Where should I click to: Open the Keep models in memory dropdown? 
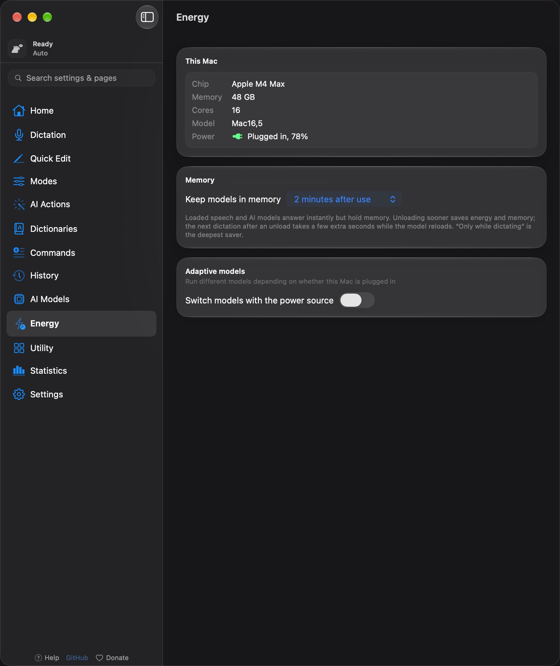click(344, 199)
